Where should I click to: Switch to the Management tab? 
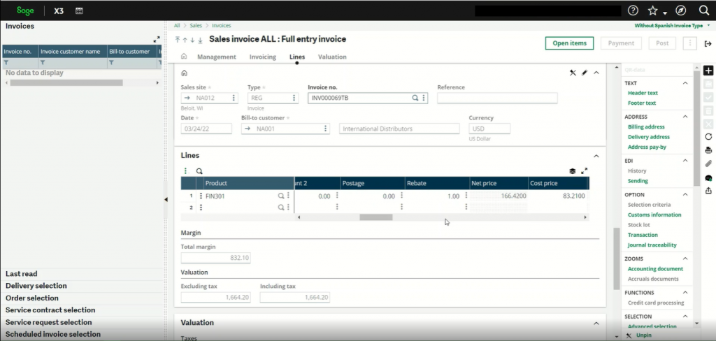tap(217, 57)
